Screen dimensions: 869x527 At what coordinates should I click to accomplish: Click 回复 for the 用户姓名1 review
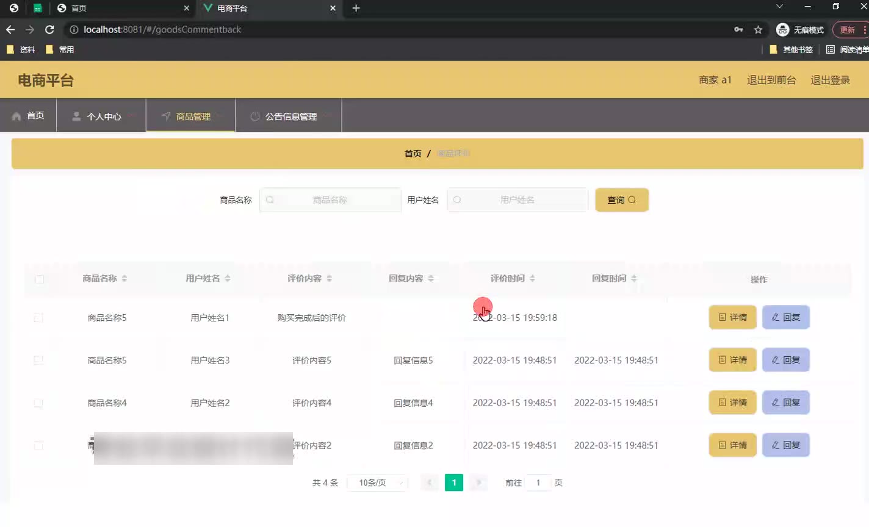(785, 317)
